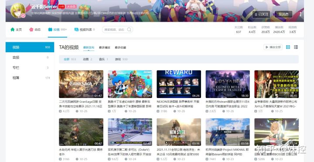Click play count 5.3万 under 绝地求生 video
Viewport: 314px width, 162px height.
click(x=162, y=159)
